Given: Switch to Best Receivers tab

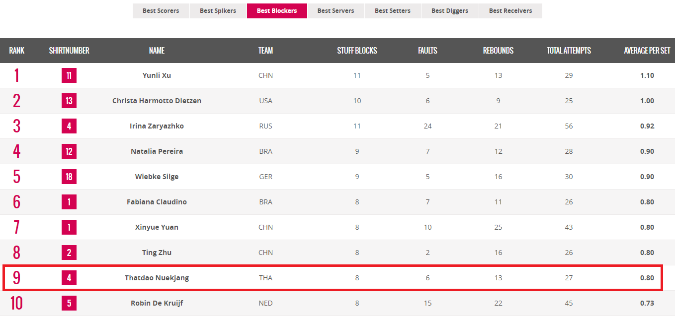Looking at the screenshot, I should click(x=510, y=11).
